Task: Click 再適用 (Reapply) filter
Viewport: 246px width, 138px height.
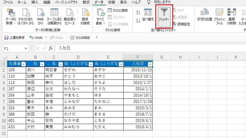Action: click(x=180, y=17)
